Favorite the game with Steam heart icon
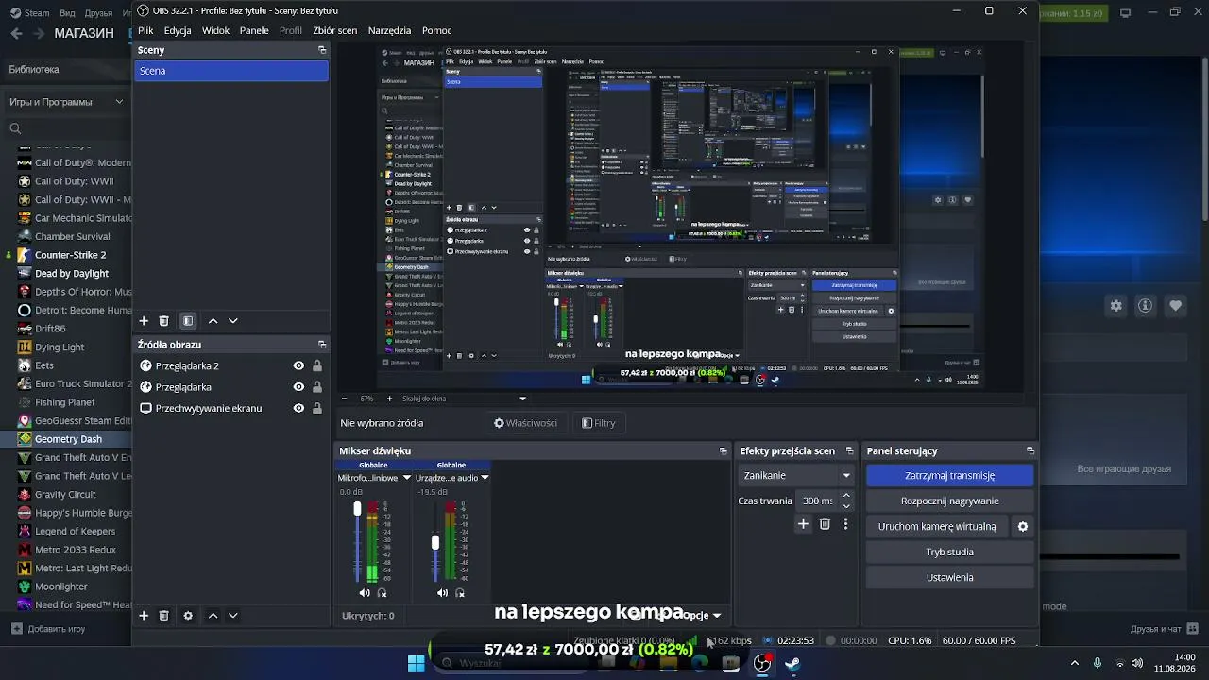 coord(1176,306)
